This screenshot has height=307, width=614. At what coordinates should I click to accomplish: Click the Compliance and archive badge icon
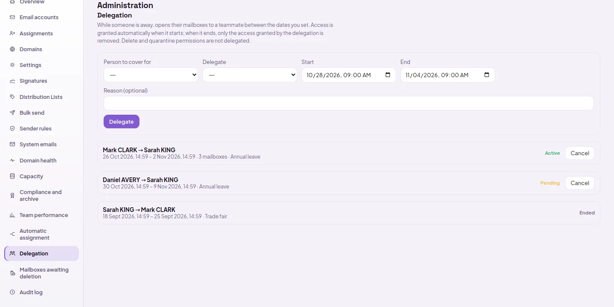(12, 195)
